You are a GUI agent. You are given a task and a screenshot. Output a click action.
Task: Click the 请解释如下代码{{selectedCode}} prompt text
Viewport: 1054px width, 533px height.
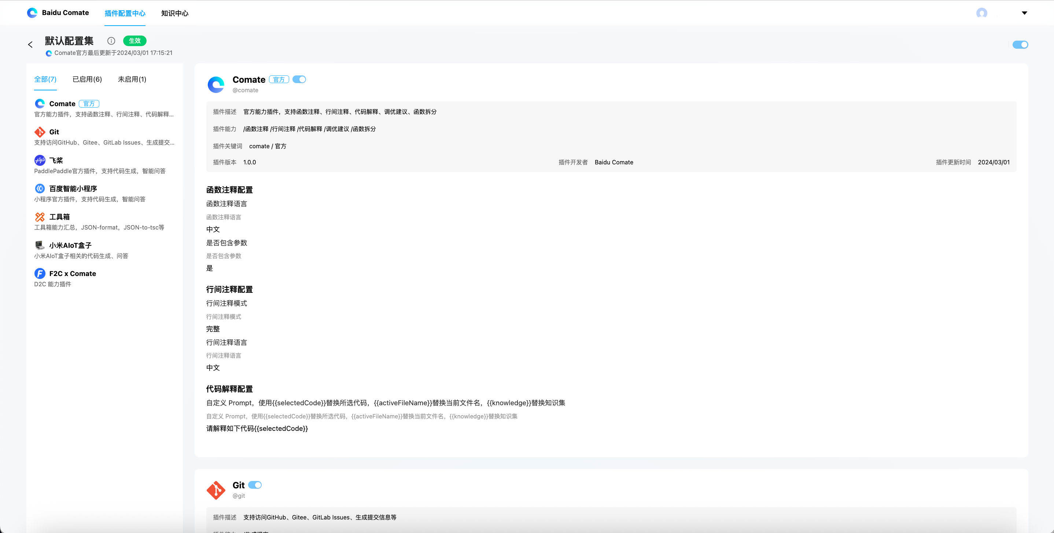257,428
